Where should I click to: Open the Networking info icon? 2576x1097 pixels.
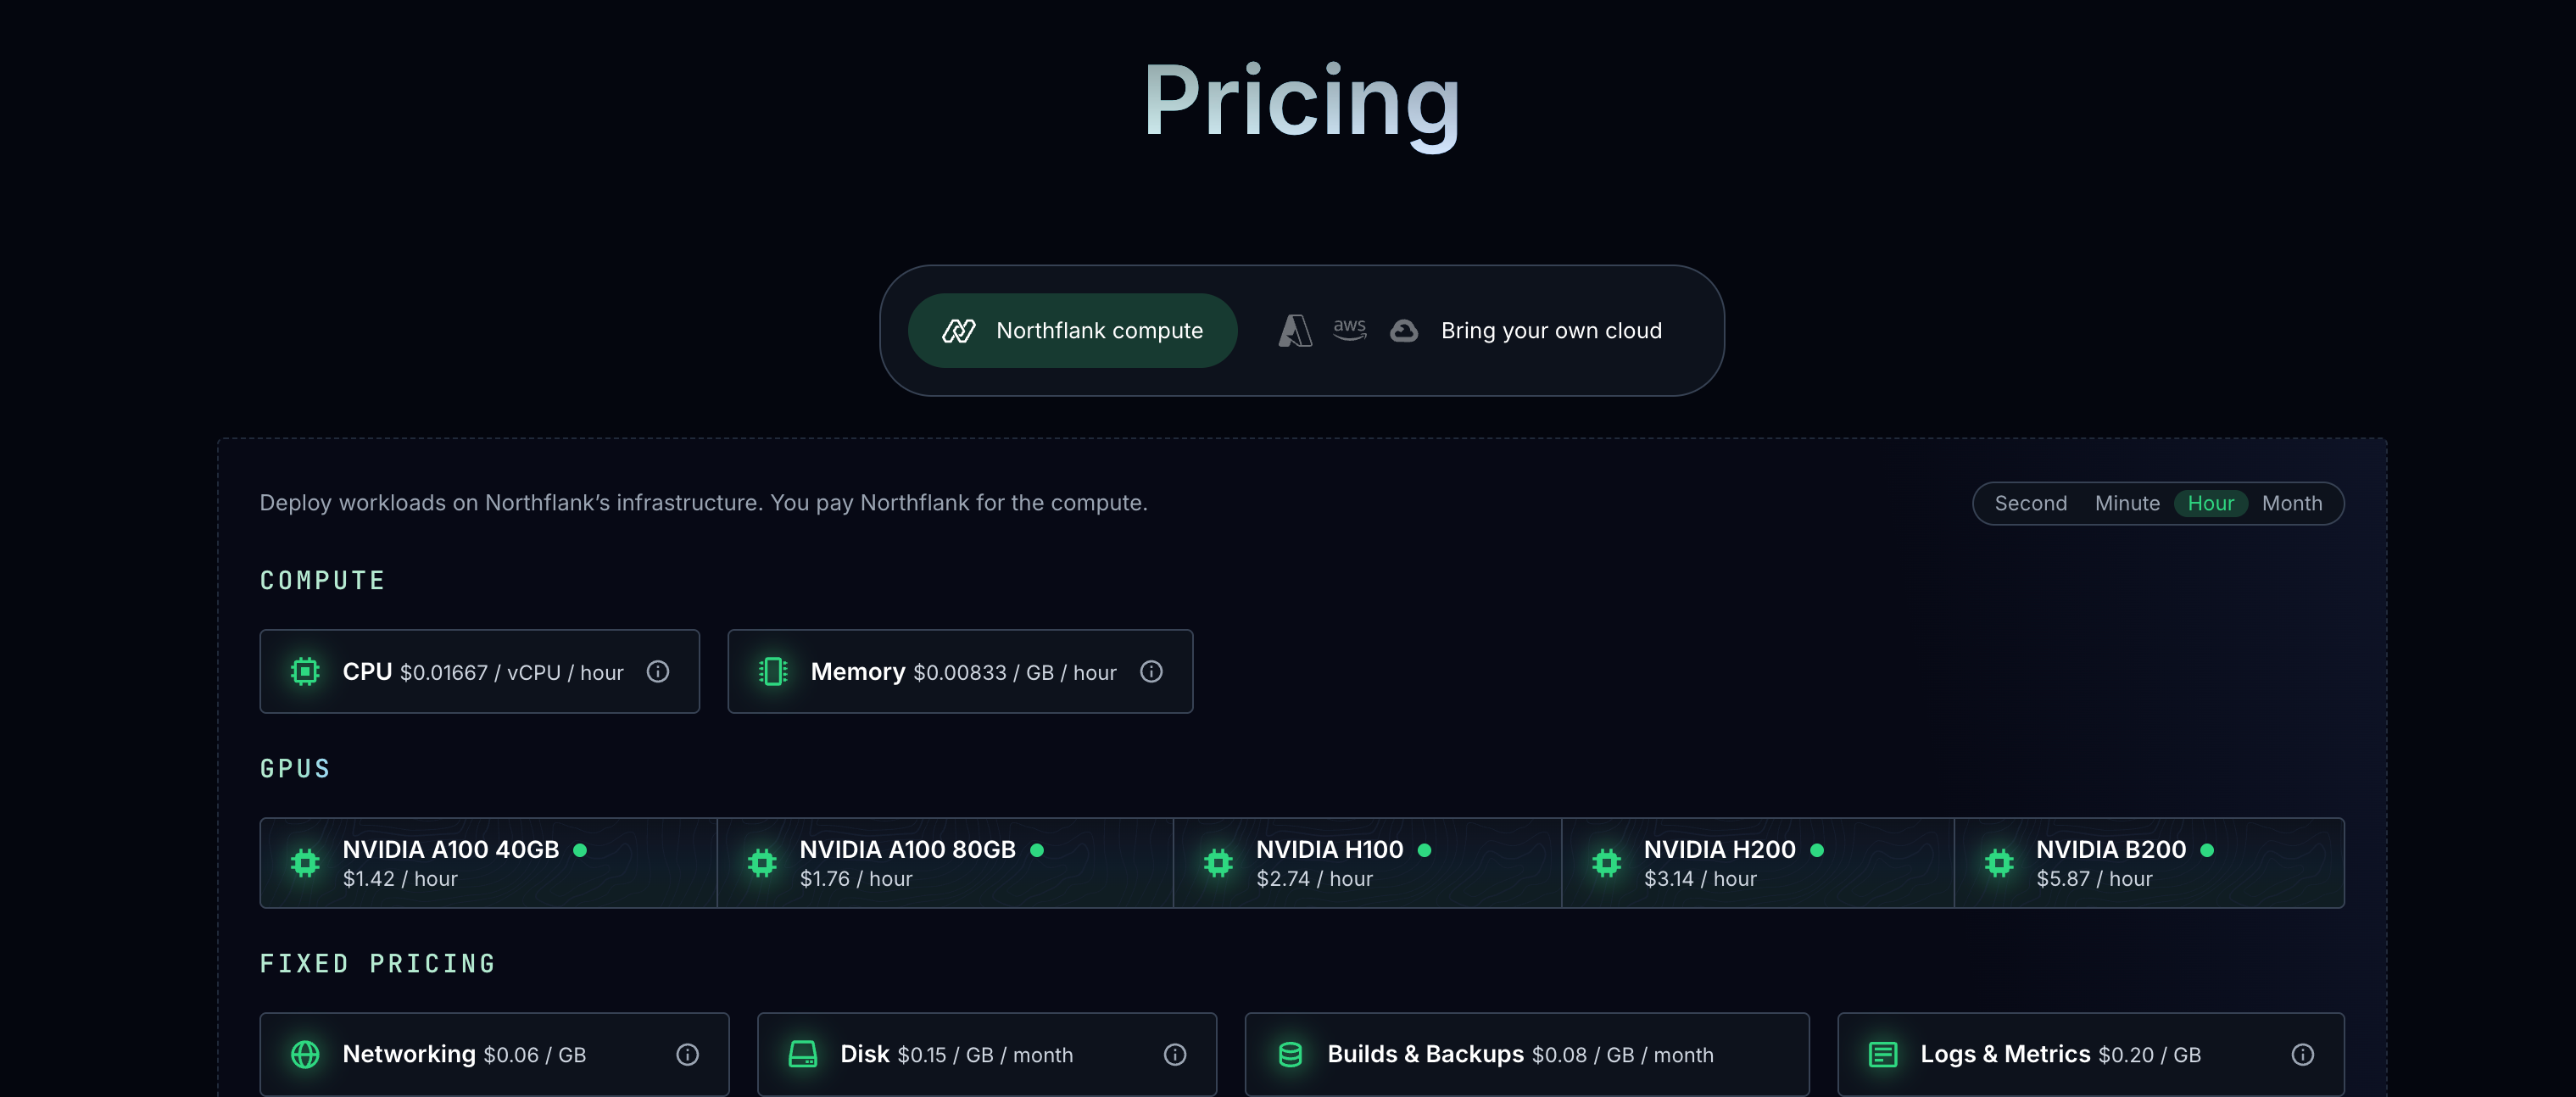tap(687, 1055)
